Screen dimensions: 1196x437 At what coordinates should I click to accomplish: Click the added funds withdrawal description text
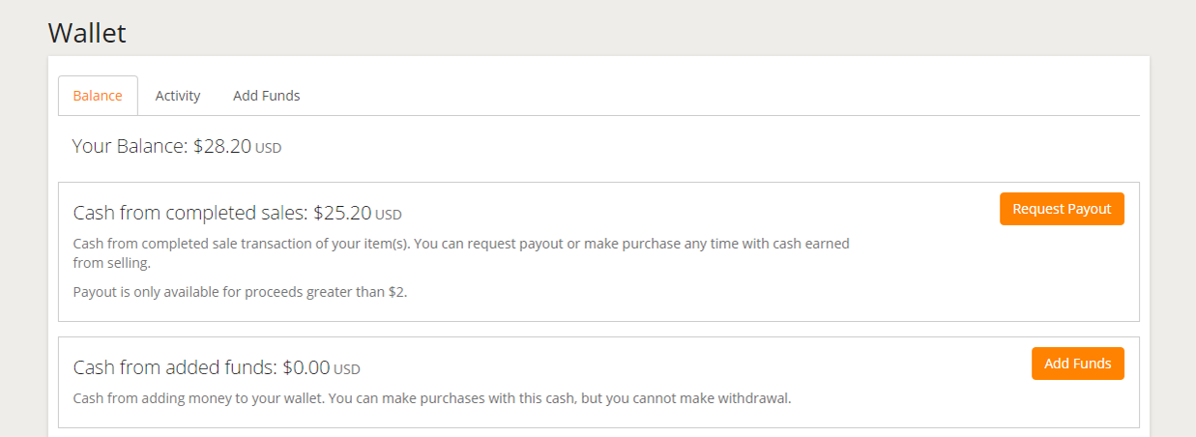point(432,397)
